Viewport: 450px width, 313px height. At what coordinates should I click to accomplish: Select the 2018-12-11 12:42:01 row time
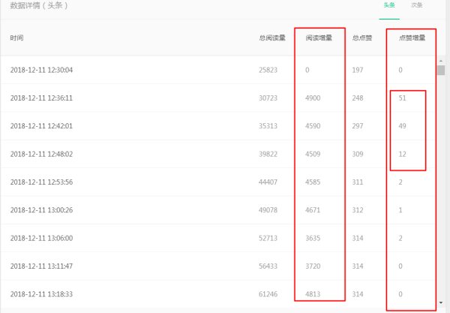click(x=41, y=126)
